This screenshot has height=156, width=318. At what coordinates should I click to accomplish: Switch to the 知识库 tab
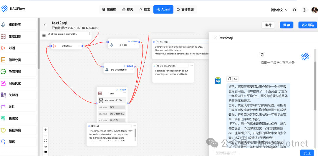(109, 9)
